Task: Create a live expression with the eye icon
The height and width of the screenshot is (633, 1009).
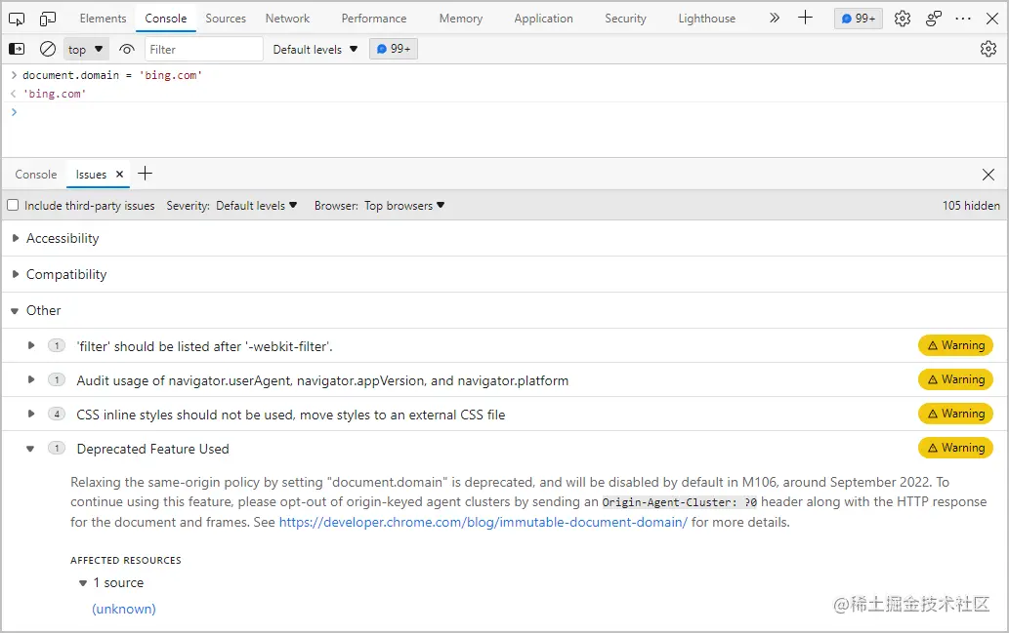Action: point(127,50)
